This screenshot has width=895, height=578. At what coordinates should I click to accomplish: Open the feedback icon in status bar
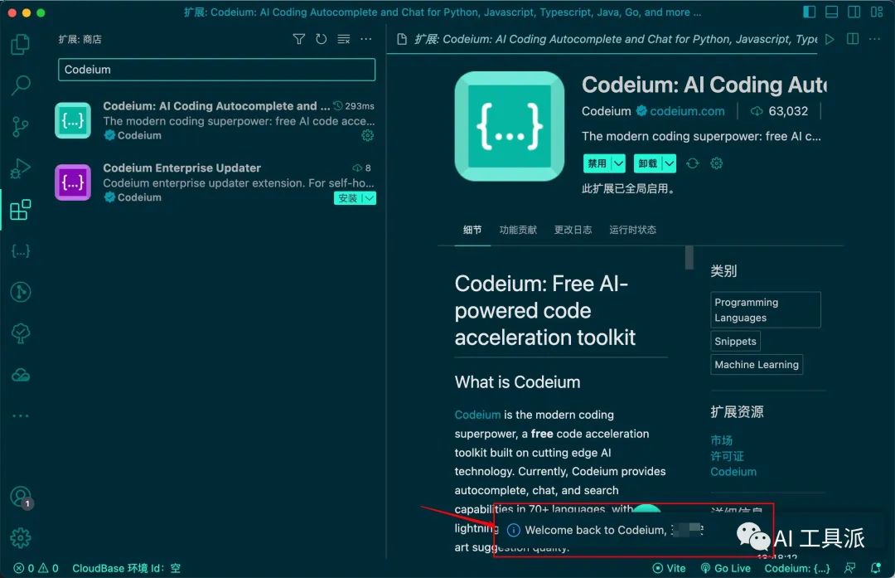pyautogui.click(x=850, y=568)
